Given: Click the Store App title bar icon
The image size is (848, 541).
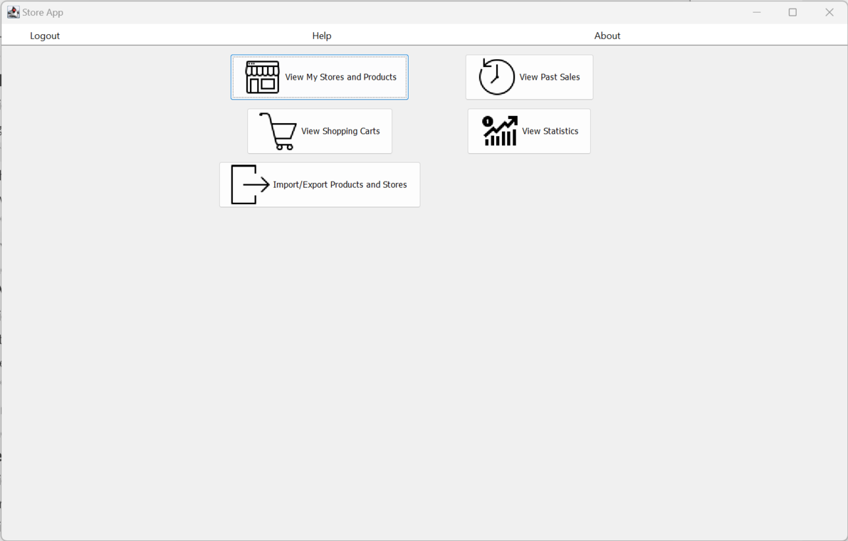Looking at the screenshot, I should tap(13, 12).
